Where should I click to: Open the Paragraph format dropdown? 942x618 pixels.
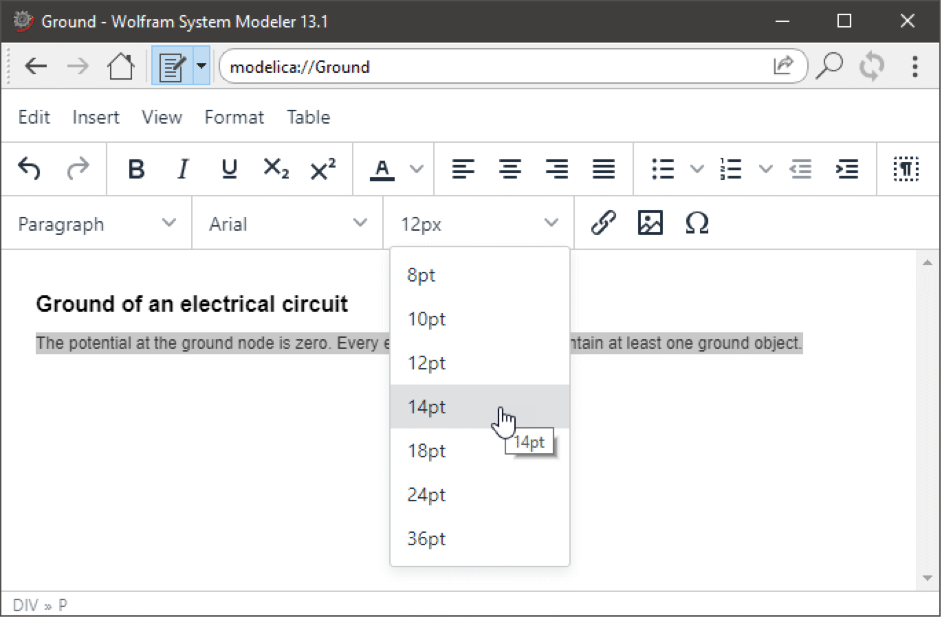click(x=96, y=224)
